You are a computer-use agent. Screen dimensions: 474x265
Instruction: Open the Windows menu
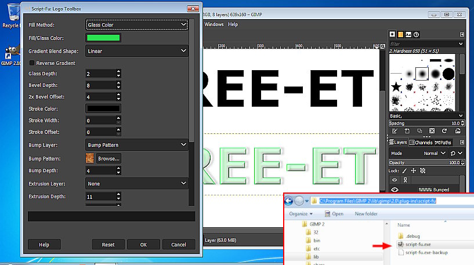pyautogui.click(x=214, y=24)
